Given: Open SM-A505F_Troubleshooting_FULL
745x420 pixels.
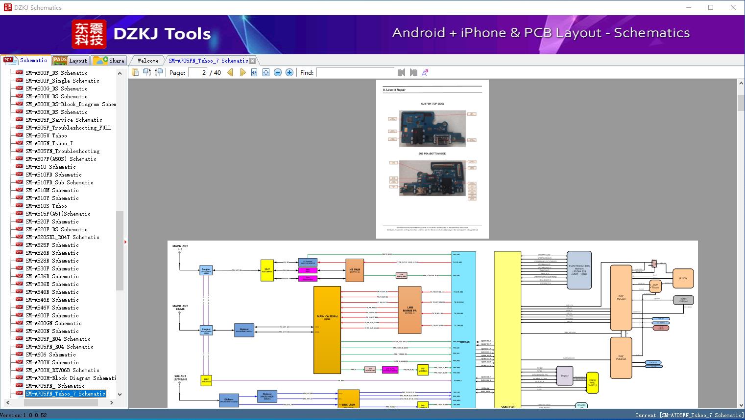Looking at the screenshot, I should pyautogui.click(x=68, y=128).
